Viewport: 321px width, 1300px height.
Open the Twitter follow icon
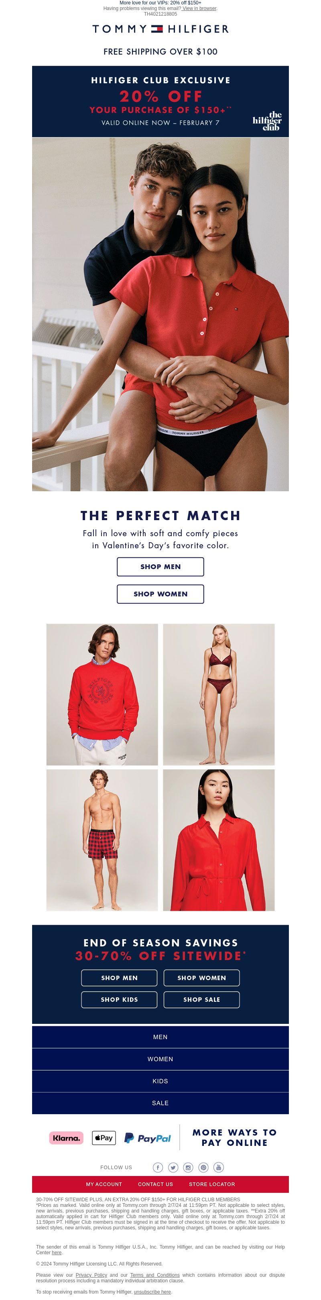(x=173, y=1167)
